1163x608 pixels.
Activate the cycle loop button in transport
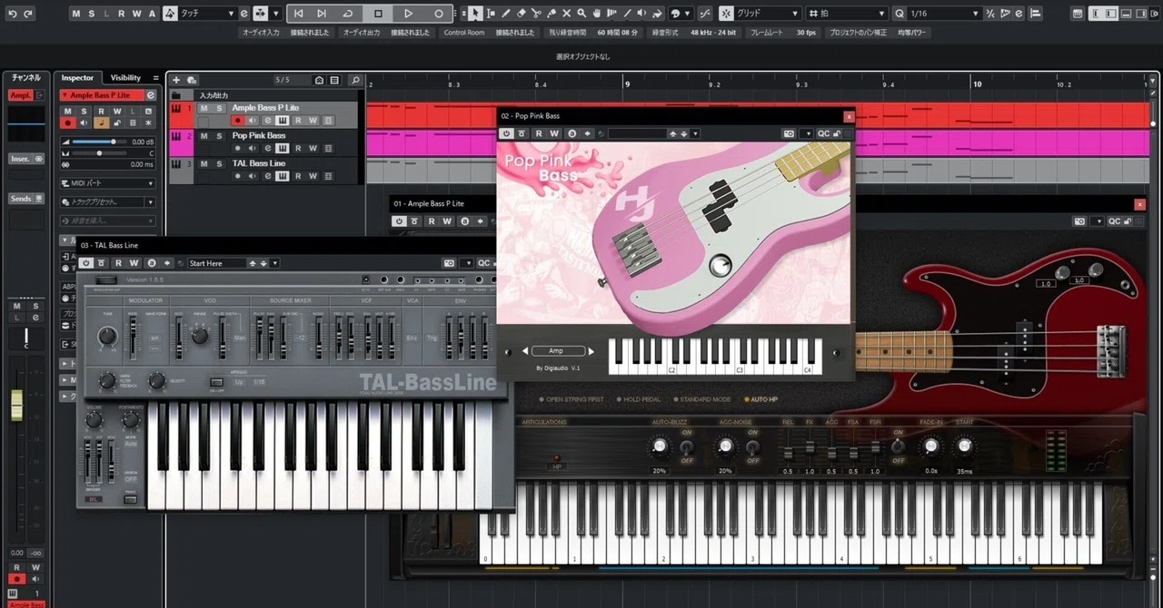pos(349,14)
